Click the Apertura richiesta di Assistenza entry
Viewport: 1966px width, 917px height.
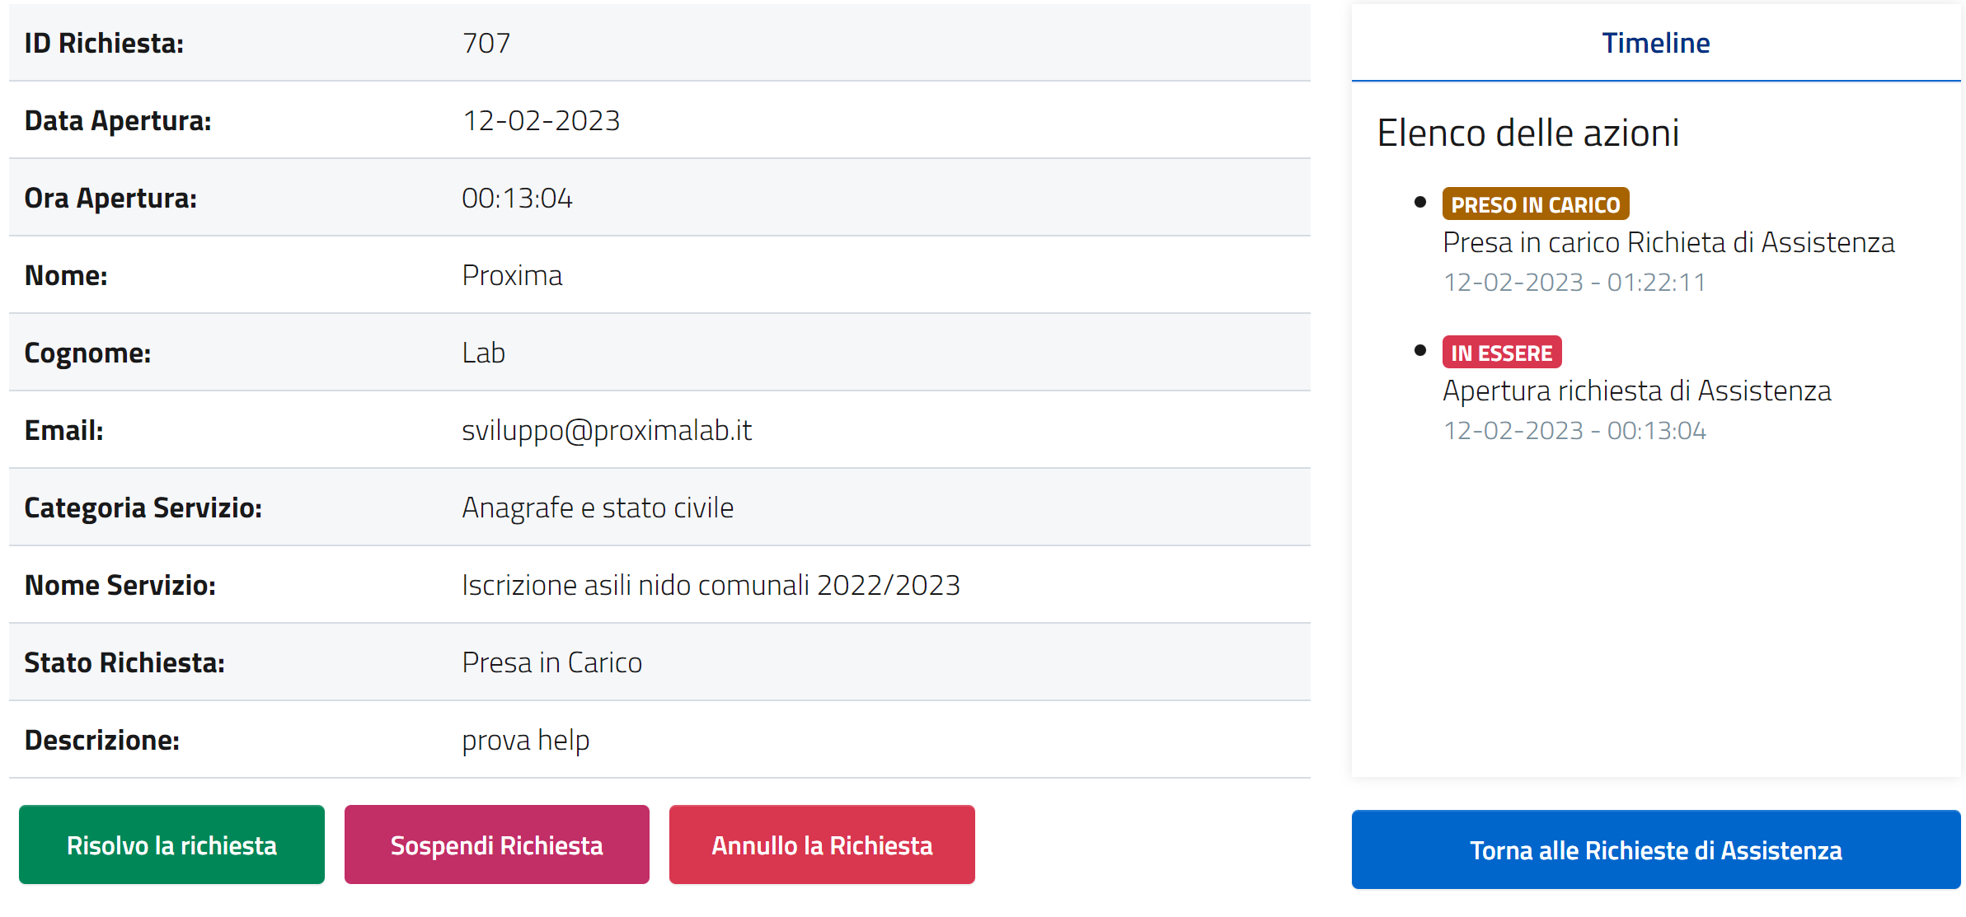(x=1636, y=391)
